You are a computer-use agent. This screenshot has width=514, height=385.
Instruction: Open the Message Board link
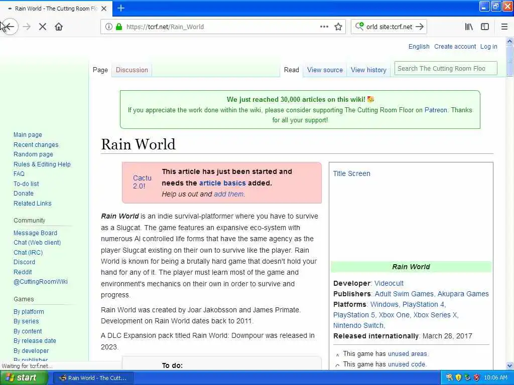36,233
